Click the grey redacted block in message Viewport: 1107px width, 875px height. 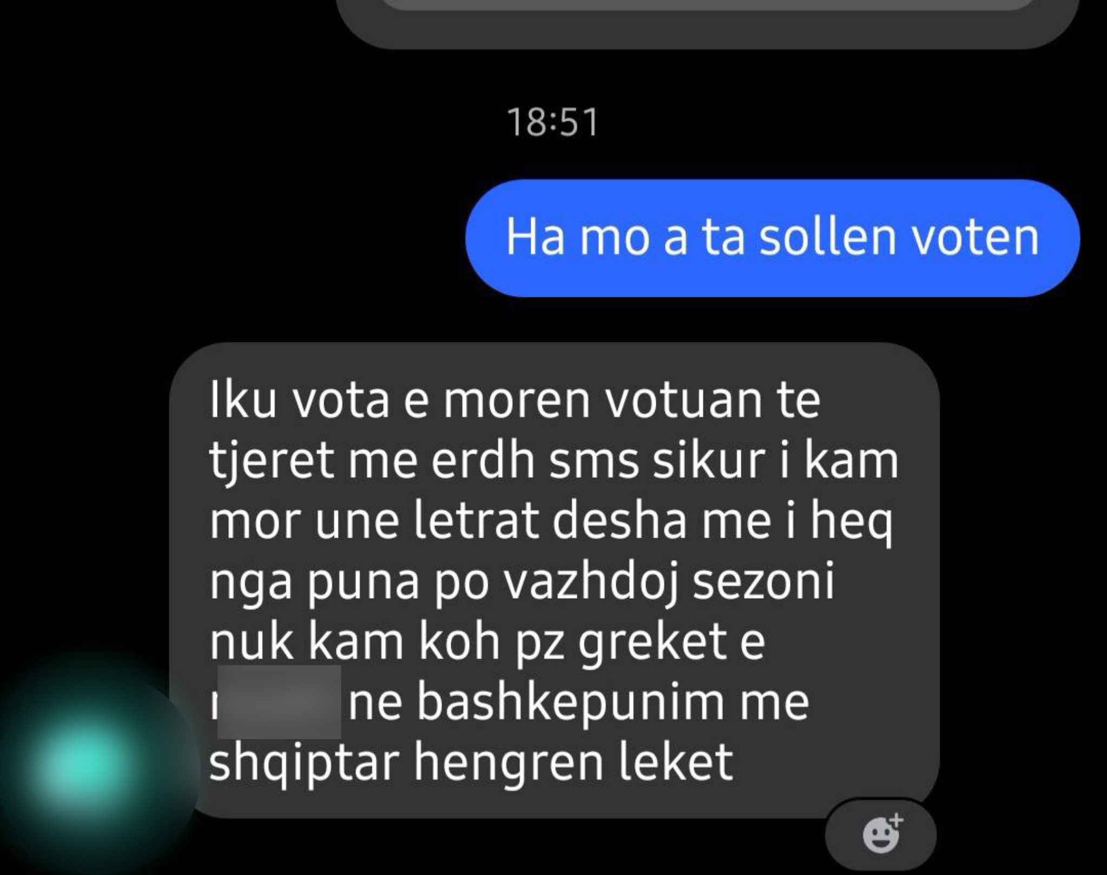click(279, 702)
